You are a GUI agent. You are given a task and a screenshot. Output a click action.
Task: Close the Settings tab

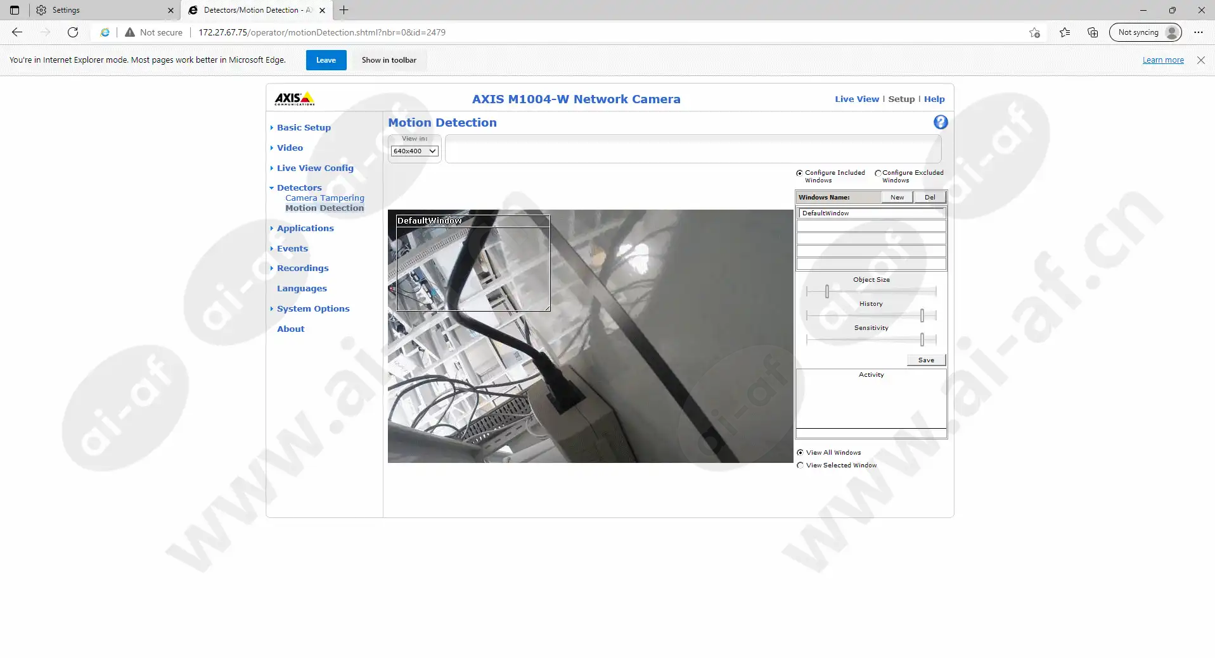click(170, 10)
